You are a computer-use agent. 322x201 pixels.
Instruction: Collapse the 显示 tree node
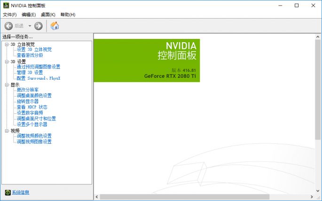click(7, 85)
